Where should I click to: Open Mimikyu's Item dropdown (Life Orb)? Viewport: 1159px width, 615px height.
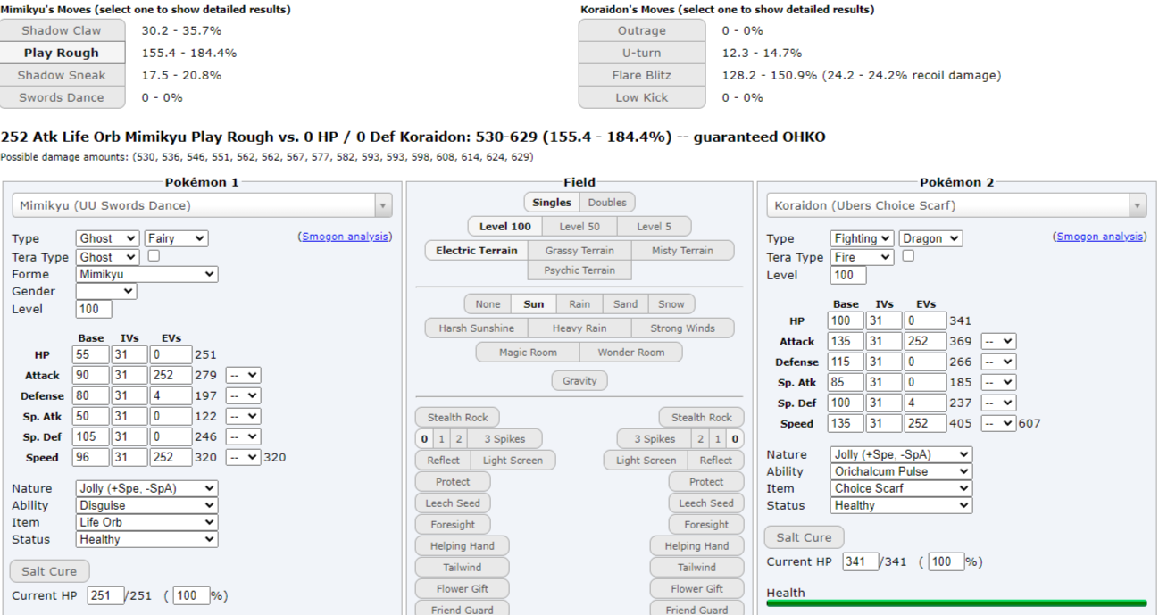(146, 522)
